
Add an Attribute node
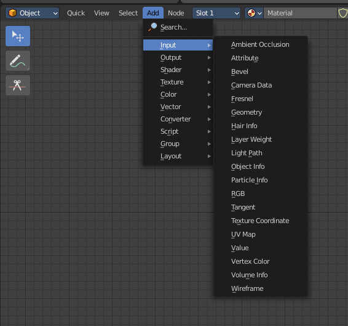tap(261, 58)
